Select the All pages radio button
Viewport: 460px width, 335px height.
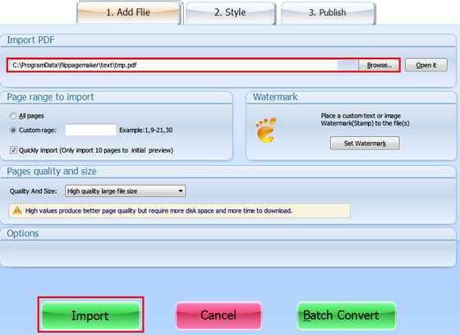pos(13,116)
